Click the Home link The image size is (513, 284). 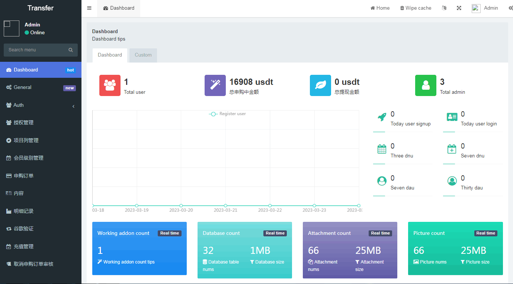[x=380, y=8]
